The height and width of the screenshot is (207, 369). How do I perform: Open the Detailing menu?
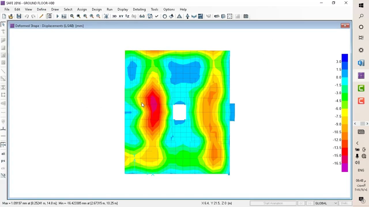[x=139, y=9]
